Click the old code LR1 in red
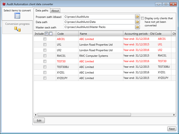This screenshot has width=179, height=134. [160, 44]
